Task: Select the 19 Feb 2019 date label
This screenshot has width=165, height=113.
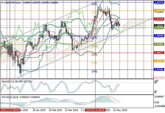Action: pyautogui.click(x=55, y=110)
